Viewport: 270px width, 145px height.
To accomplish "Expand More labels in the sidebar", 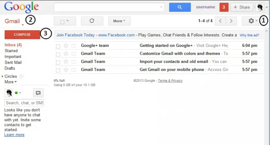I will [x=11, y=82].
